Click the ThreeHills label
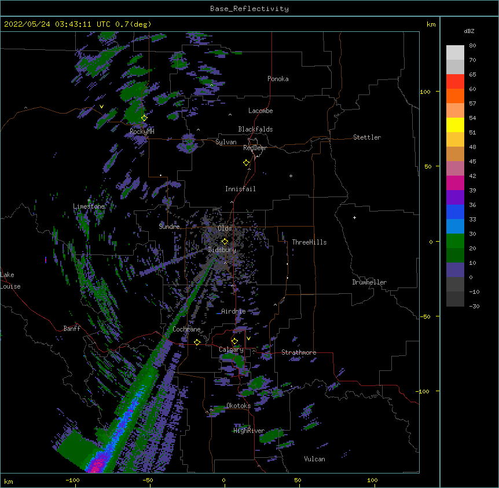 pyautogui.click(x=309, y=242)
